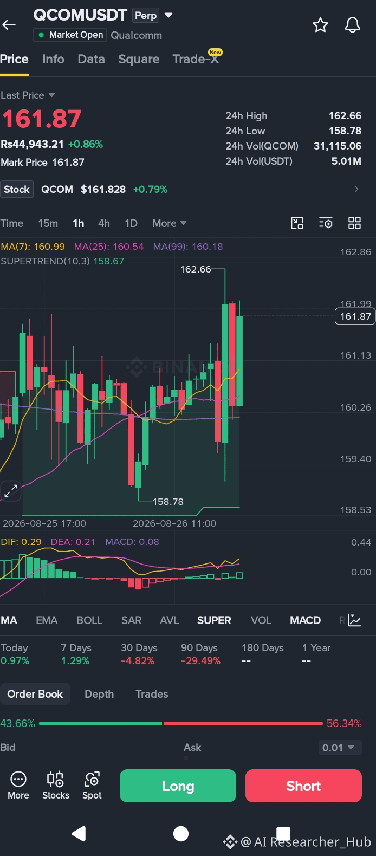Open indicator chart settings icon
Viewport: 376px width, 856px height.
point(354,620)
